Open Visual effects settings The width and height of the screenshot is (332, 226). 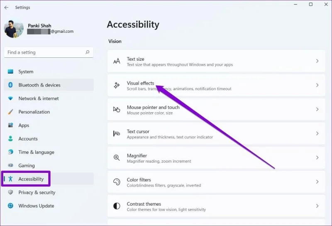click(216, 85)
